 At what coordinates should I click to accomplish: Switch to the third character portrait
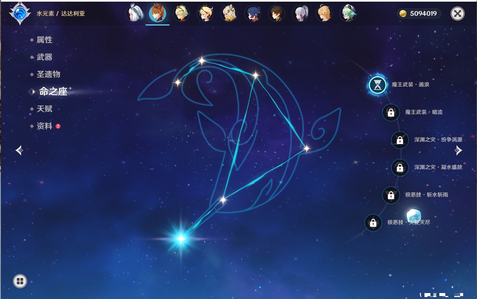[x=181, y=14]
